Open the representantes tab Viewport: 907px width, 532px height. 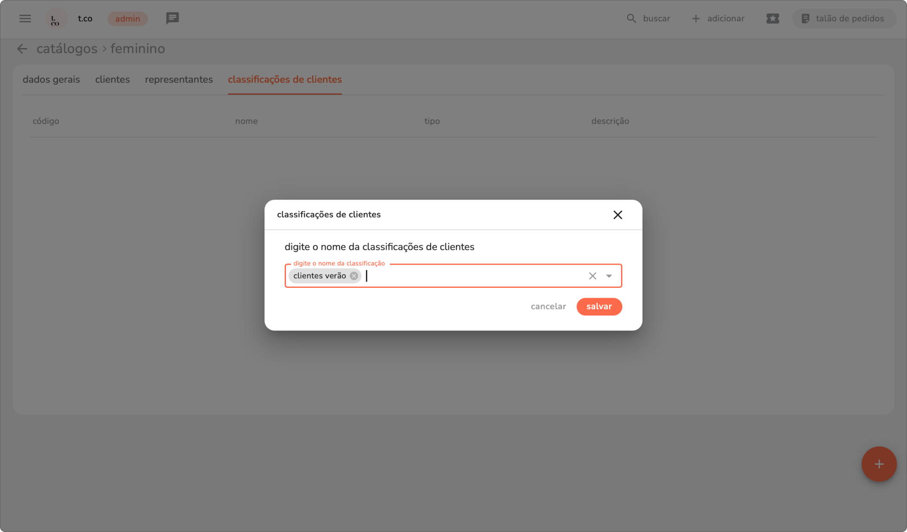tap(179, 80)
